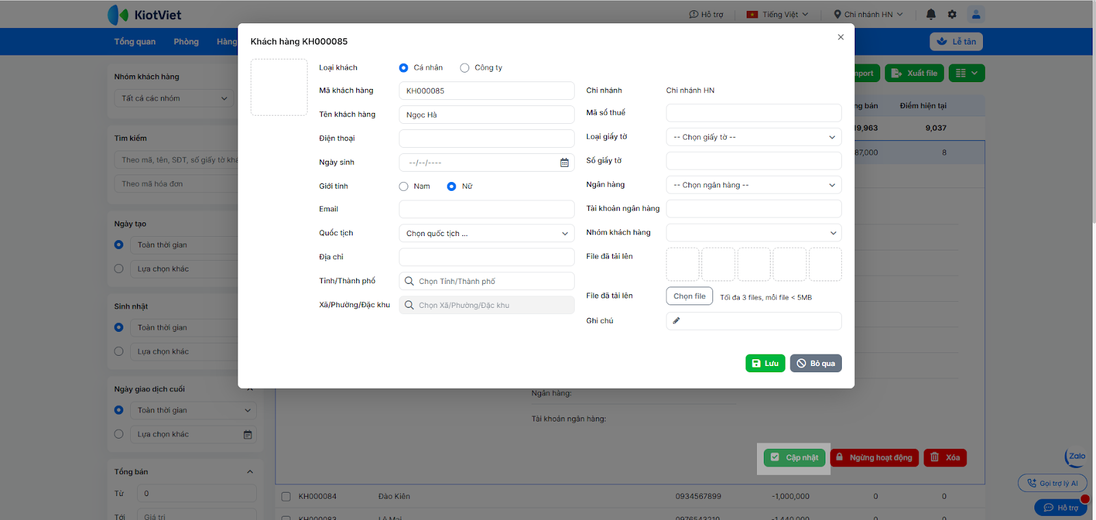The height and width of the screenshot is (520, 1096).
Task: Click the Điện thoại input field
Action: pos(486,139)
